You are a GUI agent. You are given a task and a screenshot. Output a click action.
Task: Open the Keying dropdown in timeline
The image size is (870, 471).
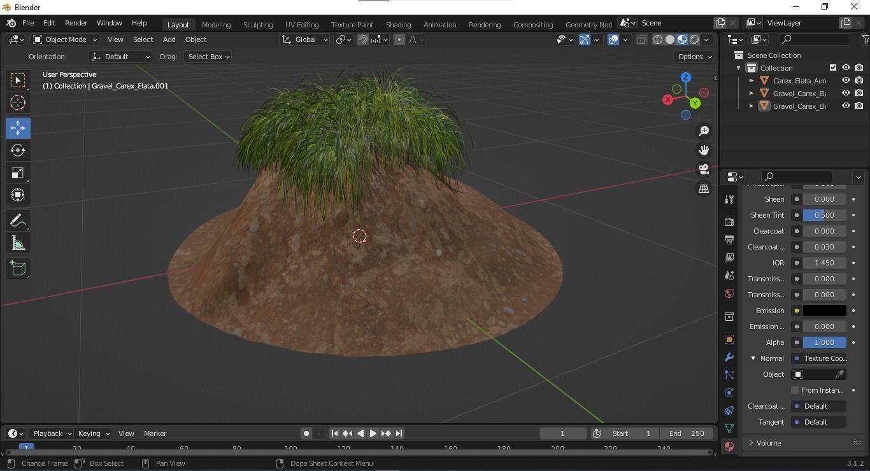[94, 433]
